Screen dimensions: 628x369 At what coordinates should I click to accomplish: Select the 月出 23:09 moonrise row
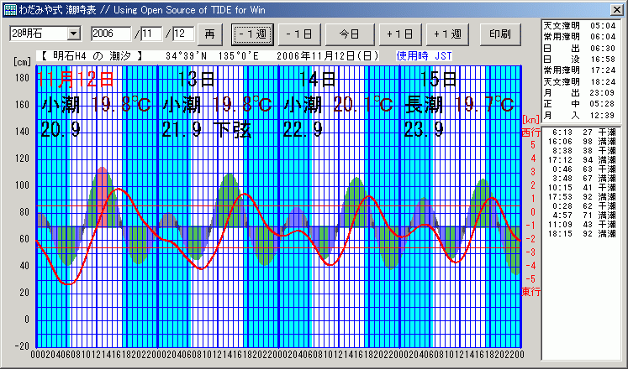(583, 93)
